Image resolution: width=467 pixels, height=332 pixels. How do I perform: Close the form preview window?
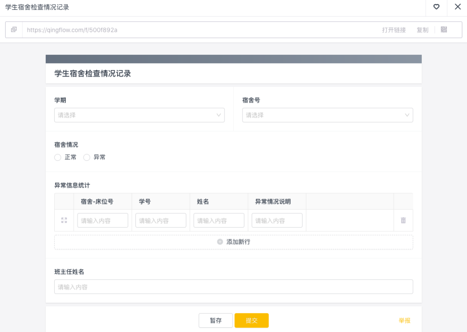tap(458, 7)
